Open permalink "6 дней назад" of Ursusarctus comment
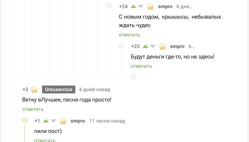 coord(95,89)
